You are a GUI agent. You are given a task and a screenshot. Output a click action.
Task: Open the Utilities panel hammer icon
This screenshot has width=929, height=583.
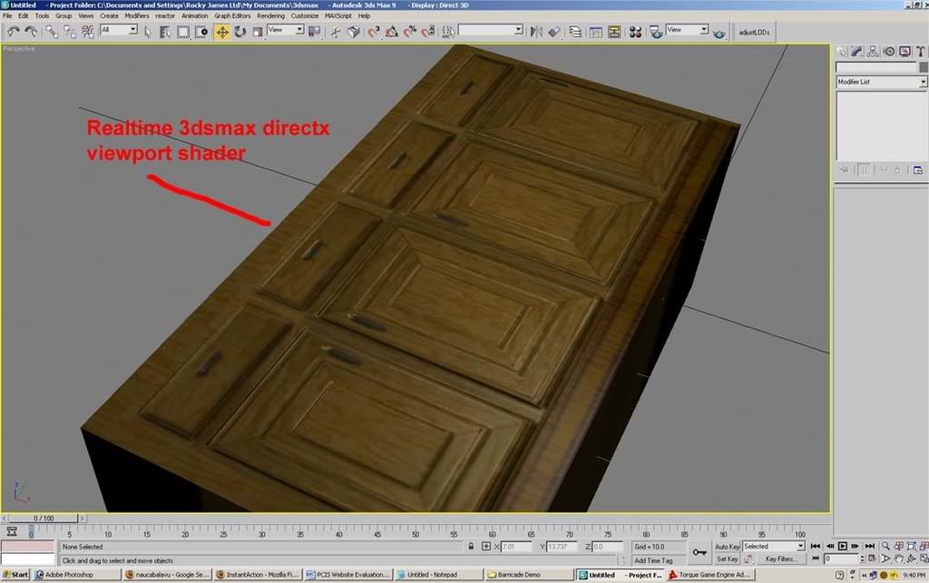coord(919,52)
